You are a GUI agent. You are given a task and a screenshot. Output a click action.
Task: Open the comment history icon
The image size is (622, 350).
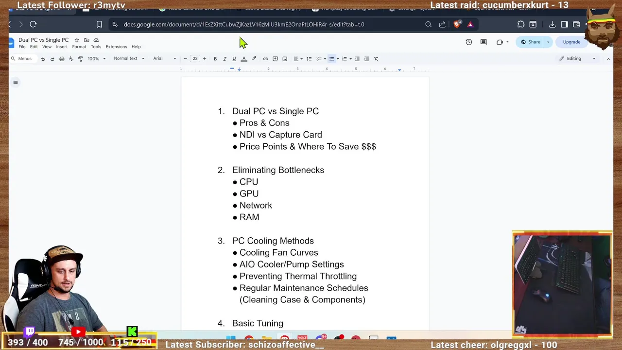pyautogui.click(x=484, y=42)
